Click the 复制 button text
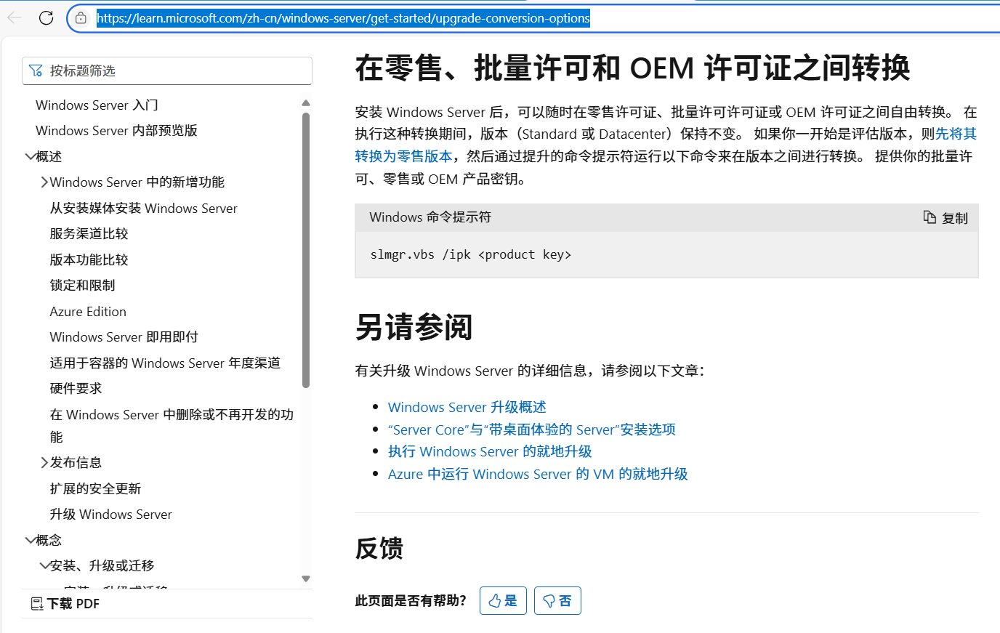The width and height of the screenshot is (1000, 633). pyautogui.click(x=955, y=218)
